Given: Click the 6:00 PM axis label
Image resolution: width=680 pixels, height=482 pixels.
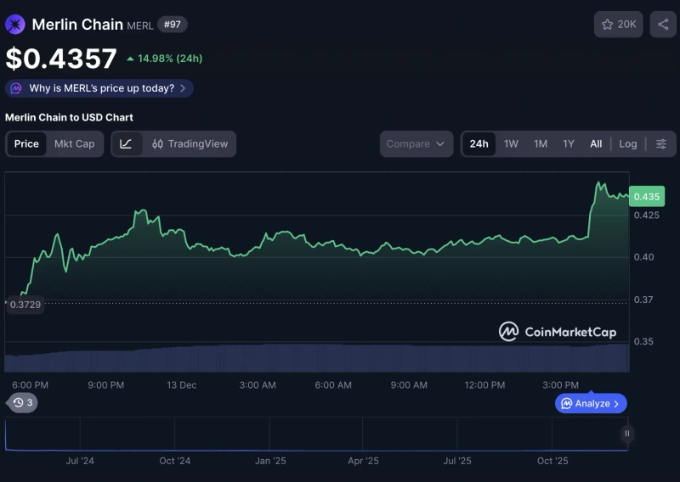Looking at the screenshot, I should [x=30, y=385].
